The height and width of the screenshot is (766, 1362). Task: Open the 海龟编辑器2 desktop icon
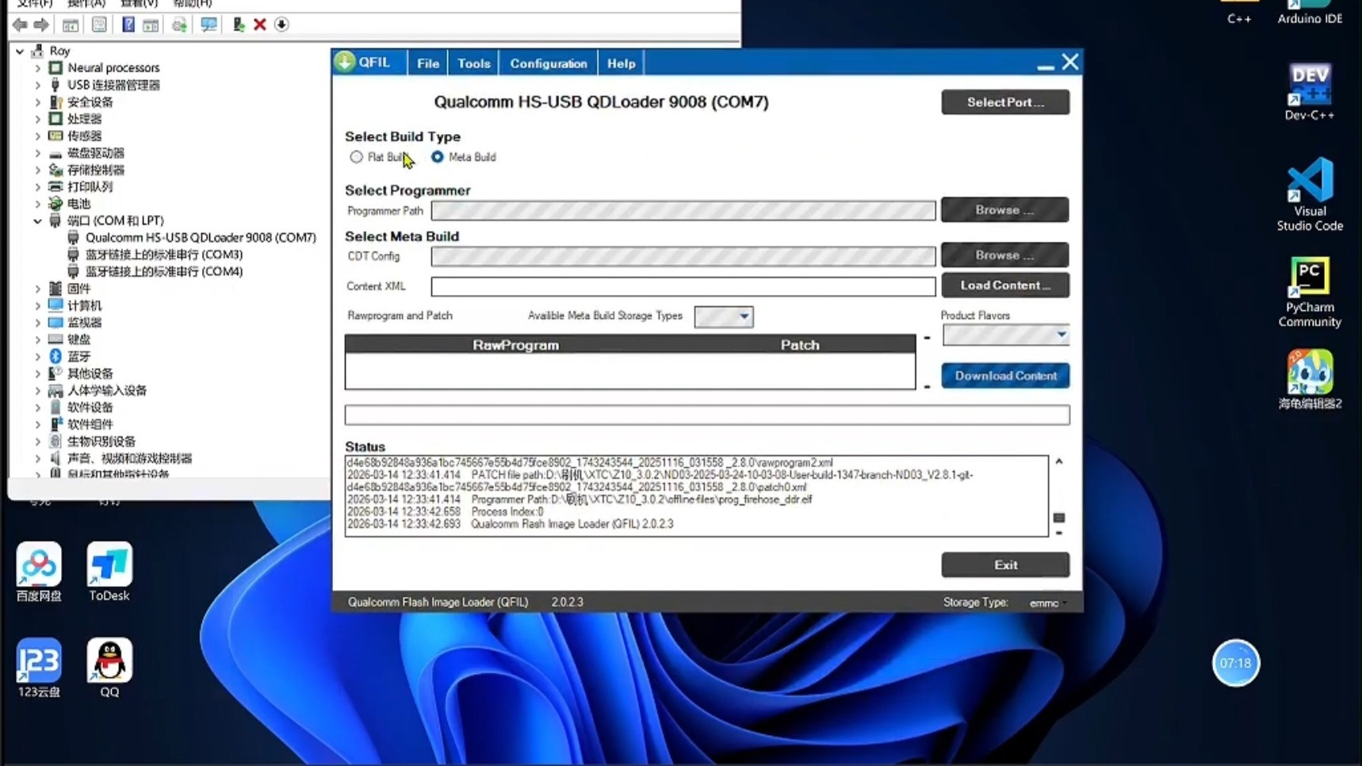coord(1310,379)
